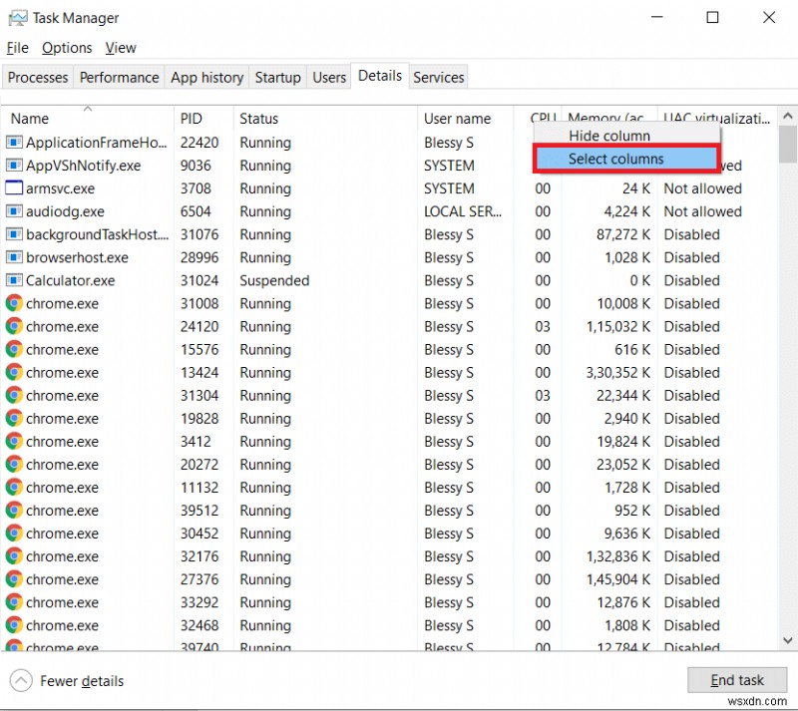The width and height of the screenshot is (798, 711).
Task: Choose Hide column from context menu
Action: point(609,136)
